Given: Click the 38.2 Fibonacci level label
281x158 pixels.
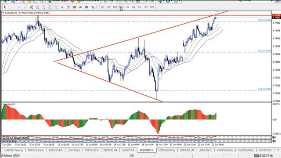Looking at the screenshot, I should tap(264, 51).
